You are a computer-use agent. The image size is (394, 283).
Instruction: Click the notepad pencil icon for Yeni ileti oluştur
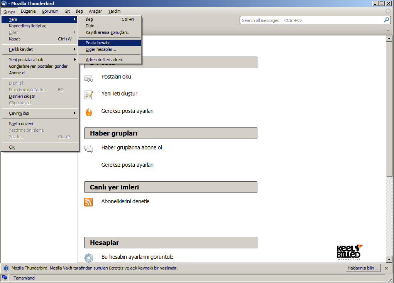(x=89, y=95)
